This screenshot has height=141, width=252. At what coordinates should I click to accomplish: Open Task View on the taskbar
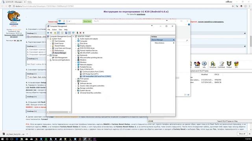[x=12, y=139]
